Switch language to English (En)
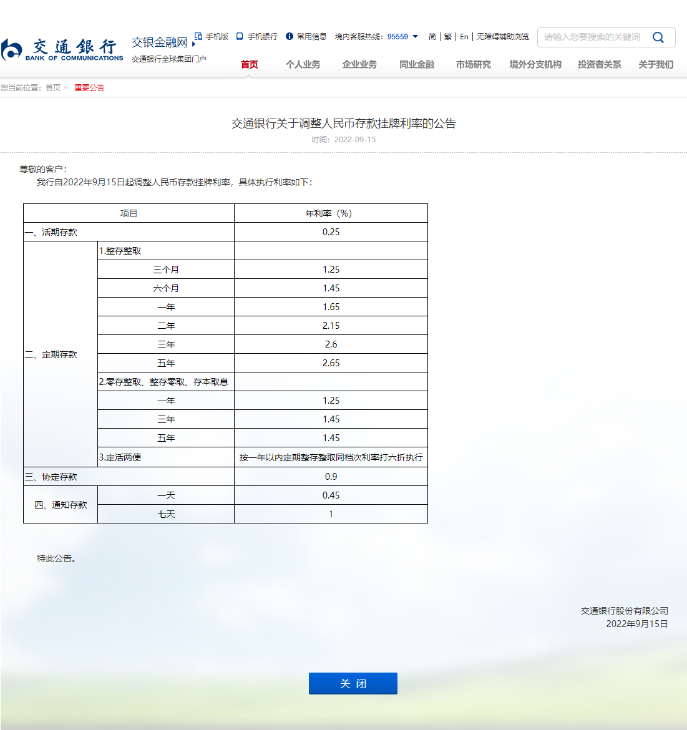Image resolution: width=687 pixels, height=730 pixels. pos(464,37)
